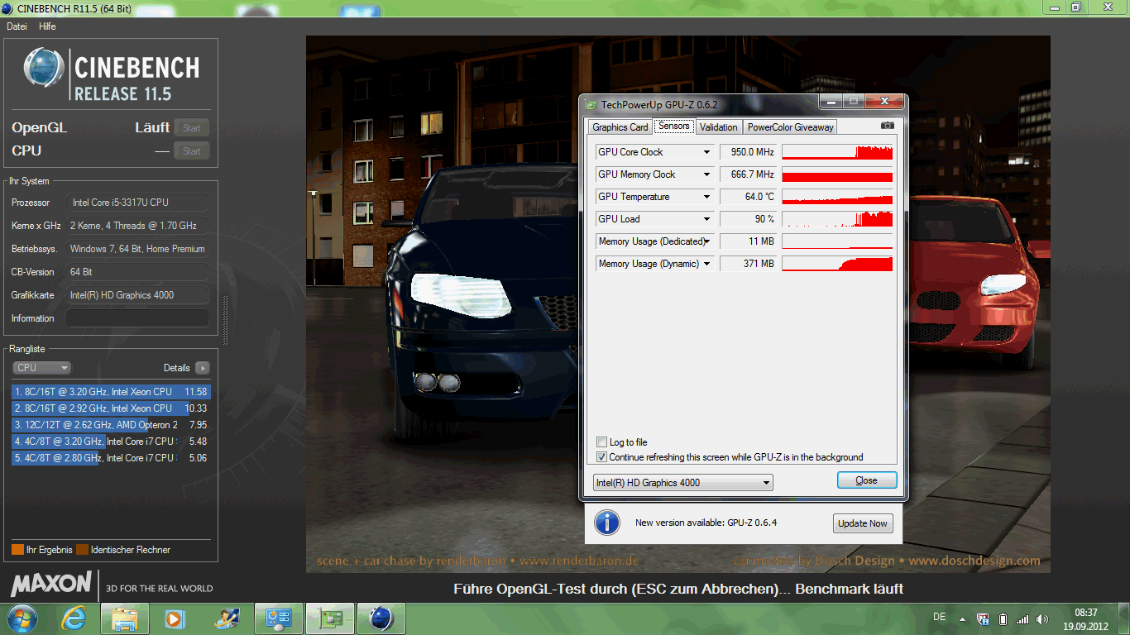Open the Datei menu
The height and width of the screenshot is (635, 1130).
(x=17, y=26)
